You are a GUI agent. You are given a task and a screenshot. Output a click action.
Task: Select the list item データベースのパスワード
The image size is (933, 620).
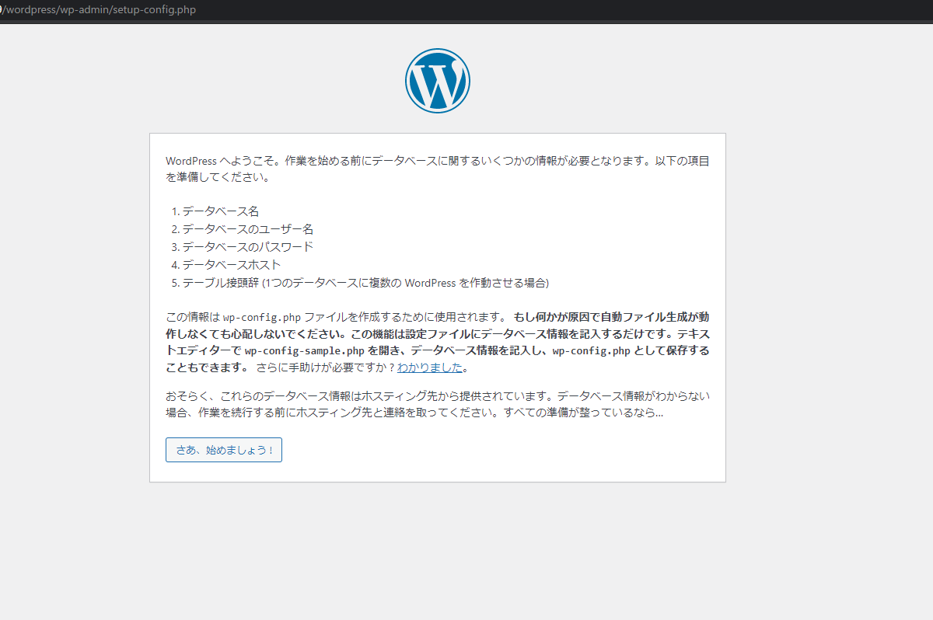pyautogui.click(x=248, y=247)
